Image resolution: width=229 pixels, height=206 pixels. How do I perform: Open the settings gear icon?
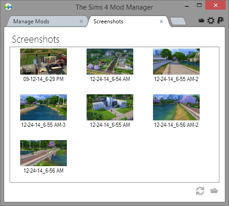coord(211,21)
